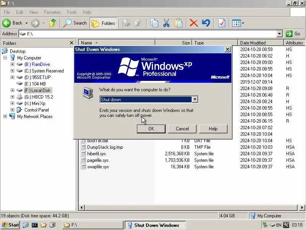Open the View menu
The image size is (306, 230).
pyautogui.click(x=33, y=12)
